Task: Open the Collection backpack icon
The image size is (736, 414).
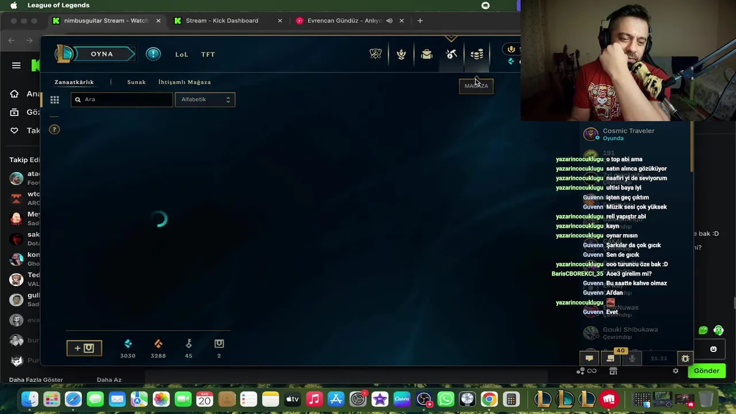Action: pyautogui.click(x=427, y=54)
